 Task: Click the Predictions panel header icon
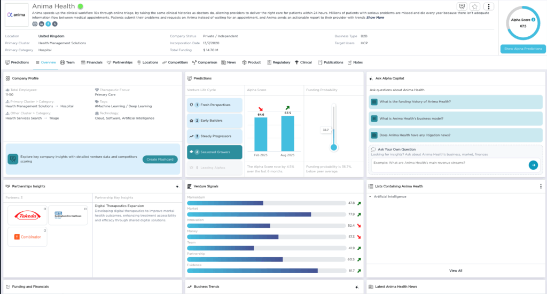point(190,78)
